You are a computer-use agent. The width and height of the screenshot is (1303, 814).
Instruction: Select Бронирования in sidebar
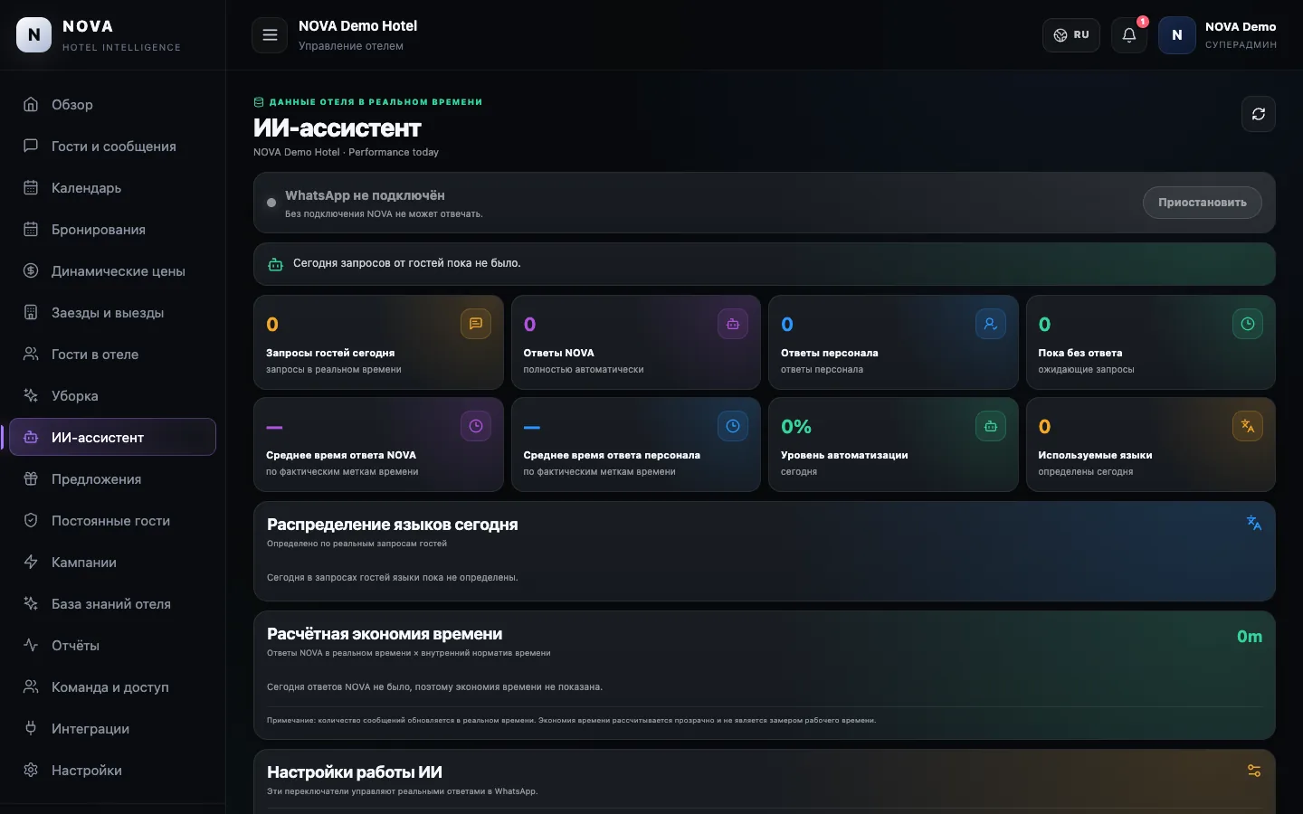[112, 230]
